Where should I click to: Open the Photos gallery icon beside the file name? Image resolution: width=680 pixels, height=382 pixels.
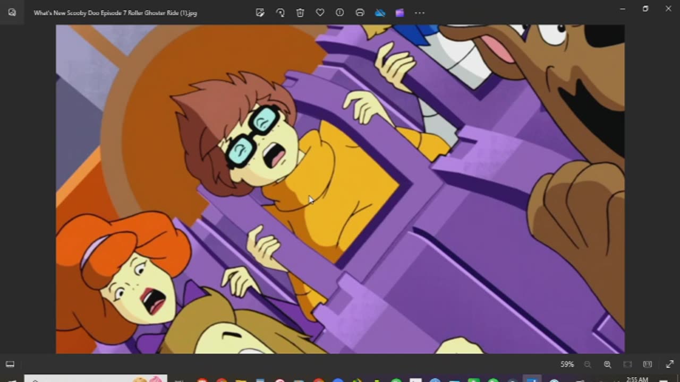[x=12, y=12]
